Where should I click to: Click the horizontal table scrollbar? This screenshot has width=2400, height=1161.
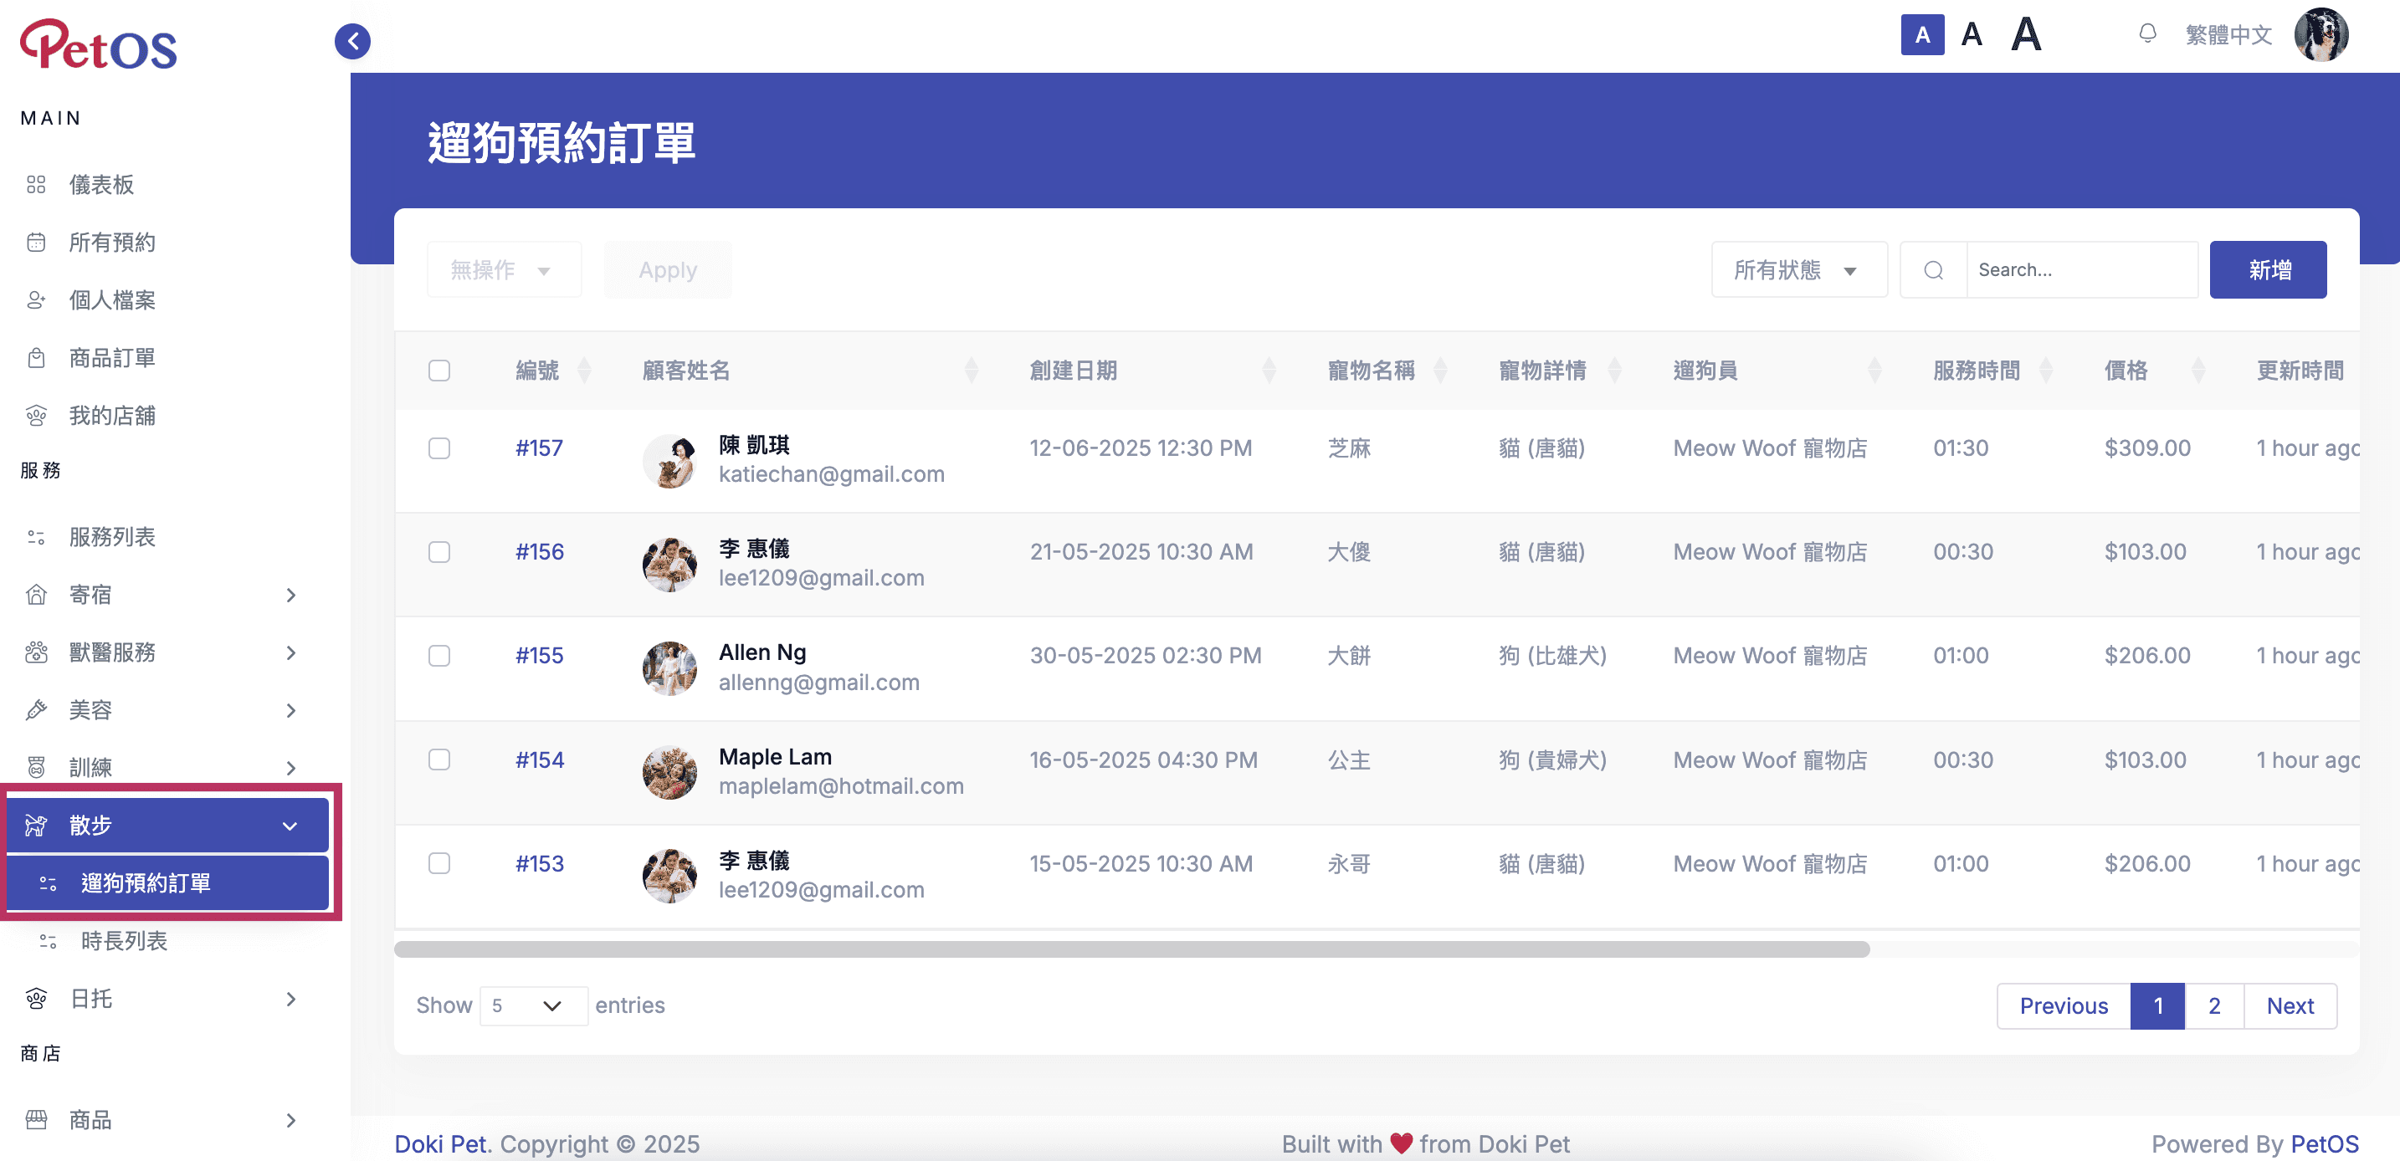tap(1131, 949)
